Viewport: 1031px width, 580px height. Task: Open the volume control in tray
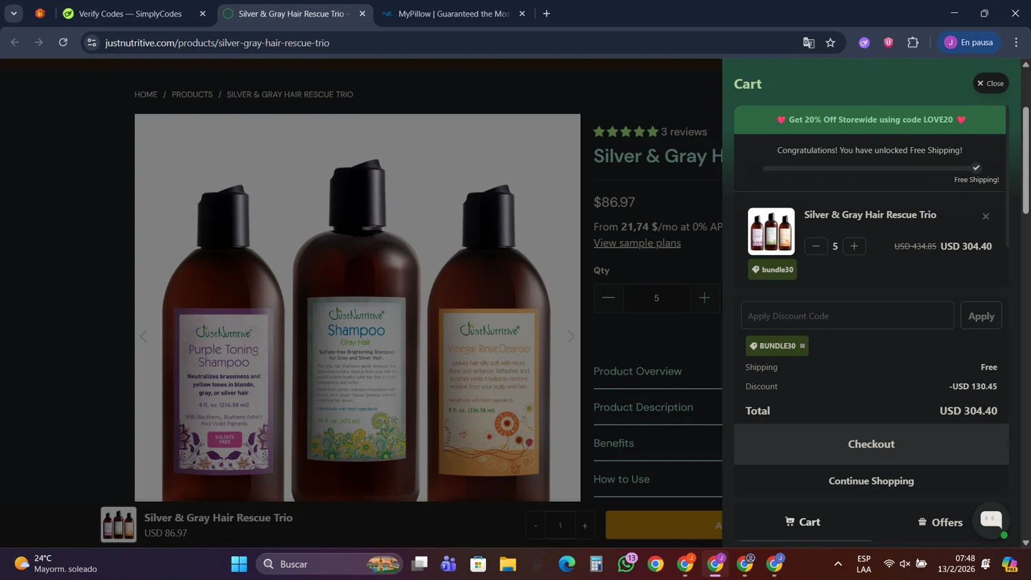click(905, 564)
